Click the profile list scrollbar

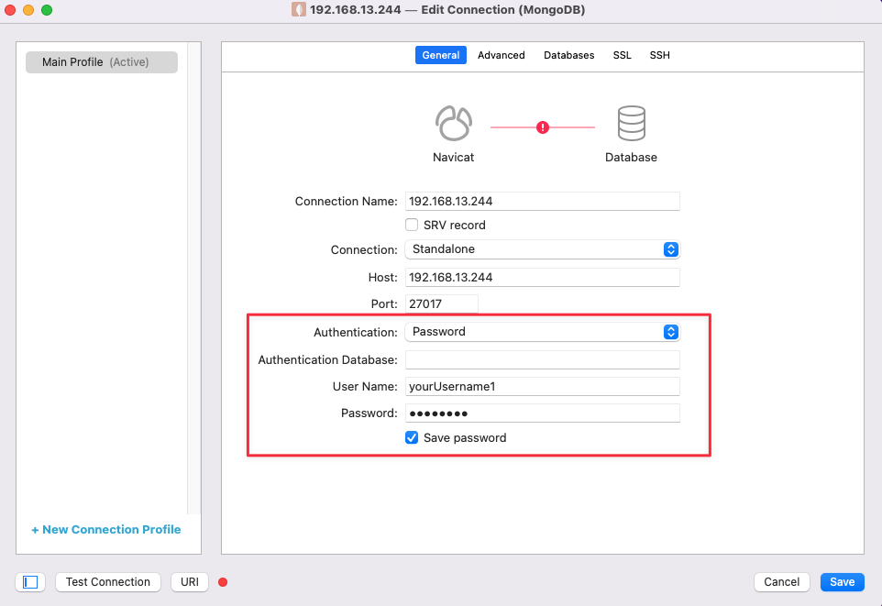click(x=194, y=278)
